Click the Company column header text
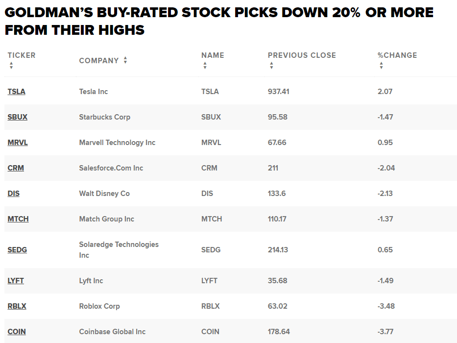This screenshot has width=457, height=343. [99, 61]
